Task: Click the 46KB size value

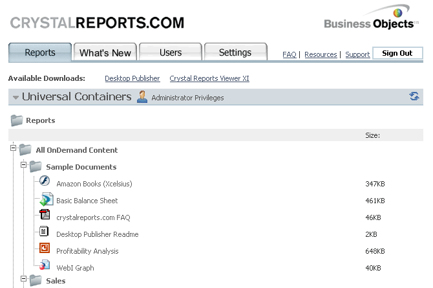Action: click(373, 217)
